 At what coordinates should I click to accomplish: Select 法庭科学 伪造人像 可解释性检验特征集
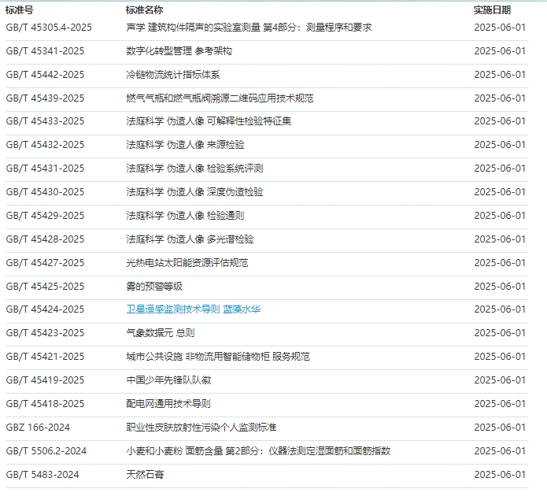[x=209, y=121]
